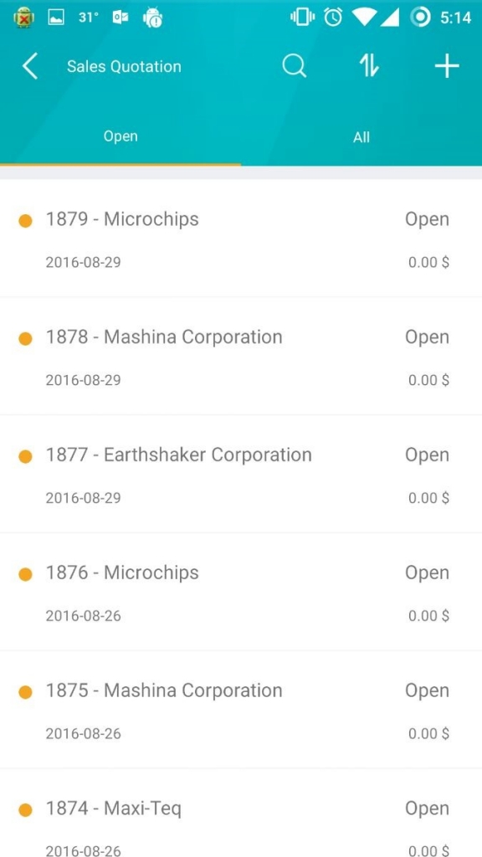Viewport: 482px width, 857px height.
Task: Tap the orange dot beside 1877
Action: 25,456
